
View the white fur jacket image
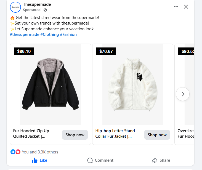click(x=132, y=84)
